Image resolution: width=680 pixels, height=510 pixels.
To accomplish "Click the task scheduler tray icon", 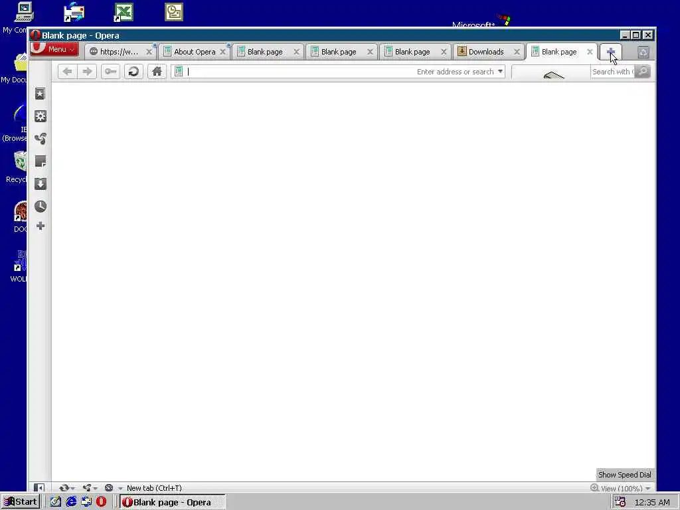I will [620, 502].
